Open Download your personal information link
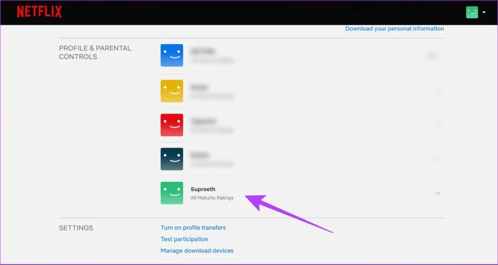Screen dimensions: 498x265 (x=395, y=29)
